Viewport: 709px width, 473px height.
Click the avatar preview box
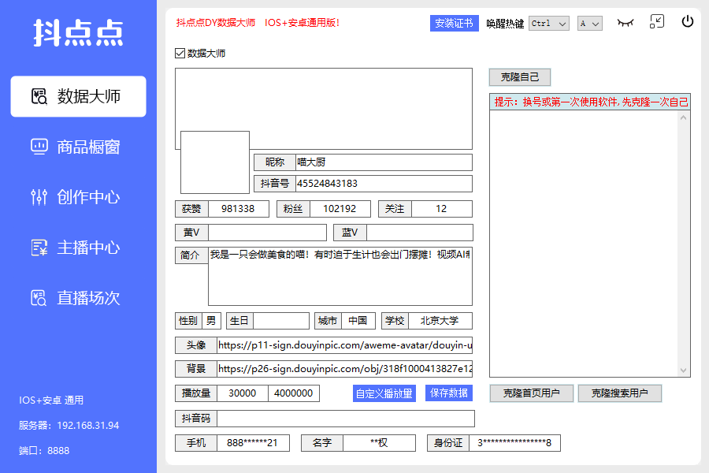(x=215, y=162)
